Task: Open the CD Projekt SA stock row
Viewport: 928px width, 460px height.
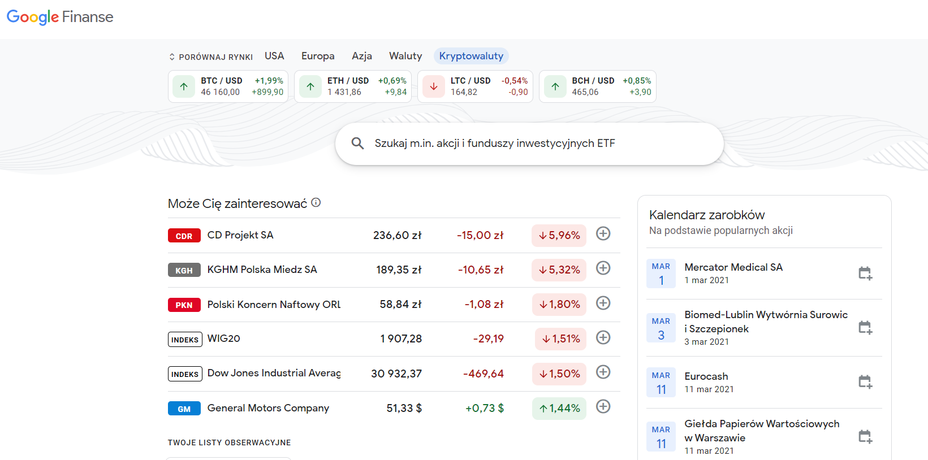Action: [394, 235]
